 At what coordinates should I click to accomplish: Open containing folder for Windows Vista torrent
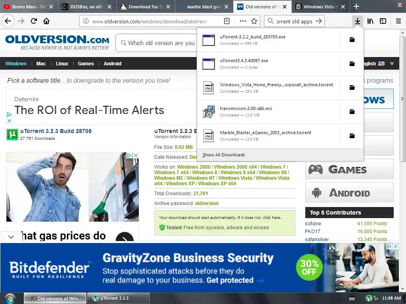tap(352, 87)
